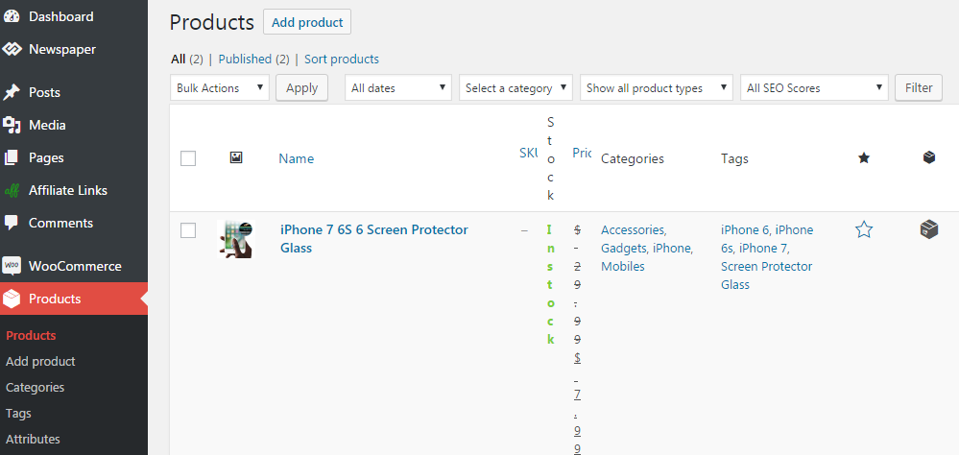Viewport: 959px width, 455px height.
Task: Click the WooCommerce logo icon
Action: coord(12,266)
